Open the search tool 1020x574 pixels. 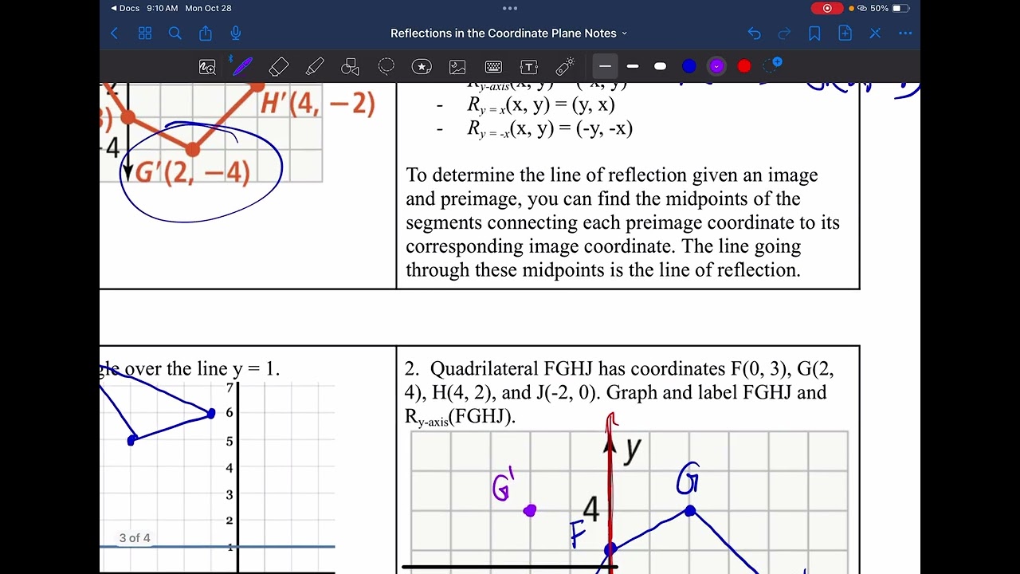(x=175, y=33)
